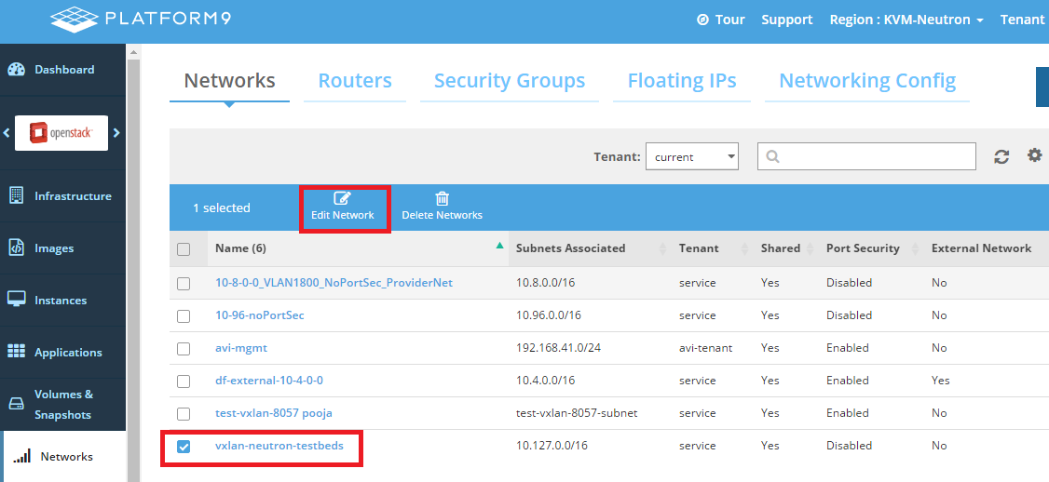Click the Support link in header

[x=786, y=20]
